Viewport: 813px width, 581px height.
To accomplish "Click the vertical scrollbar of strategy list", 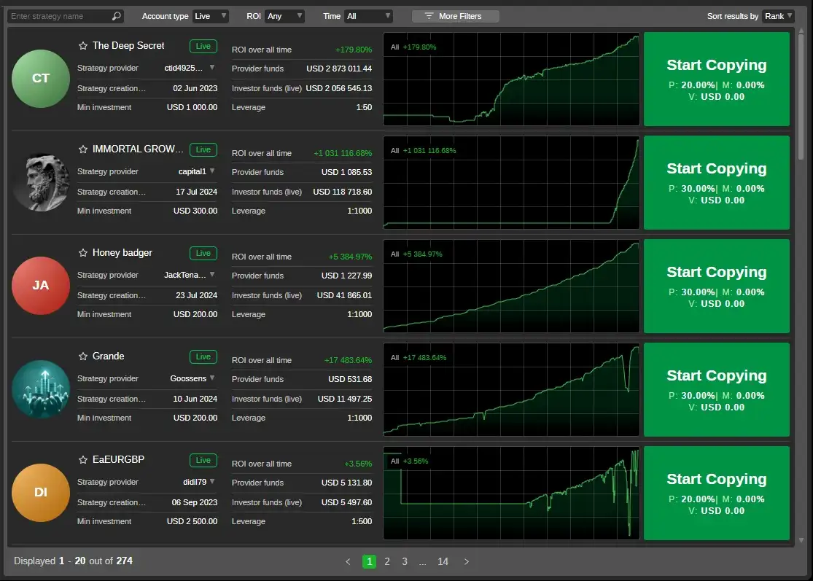I will pos(801,95).
